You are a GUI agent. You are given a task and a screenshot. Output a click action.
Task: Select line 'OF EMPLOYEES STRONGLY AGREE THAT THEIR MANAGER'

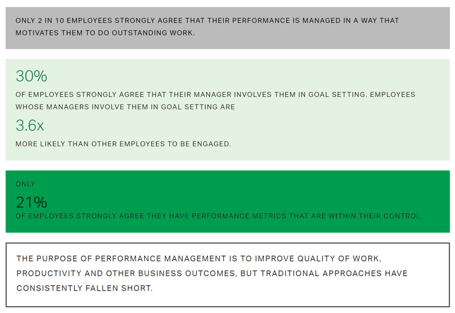point(216,95)
